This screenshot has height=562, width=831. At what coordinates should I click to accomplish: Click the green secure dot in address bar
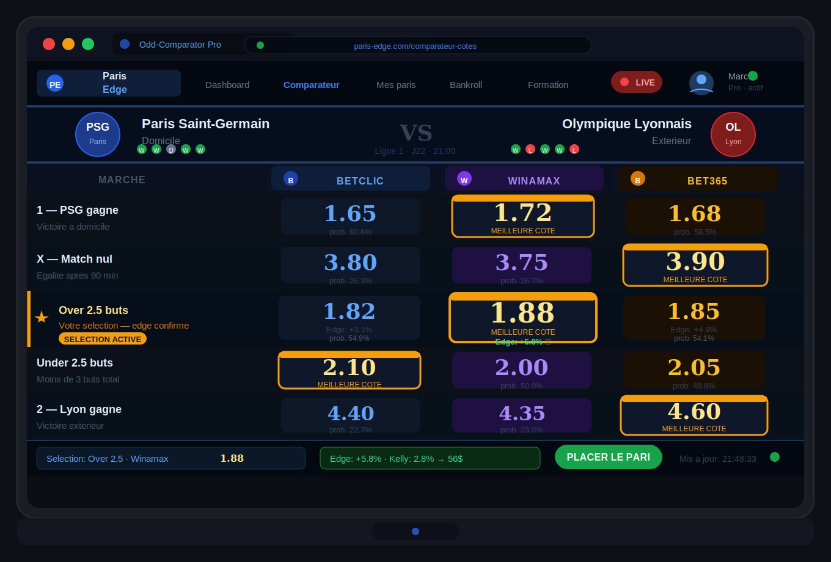click(x=260, y=45)
